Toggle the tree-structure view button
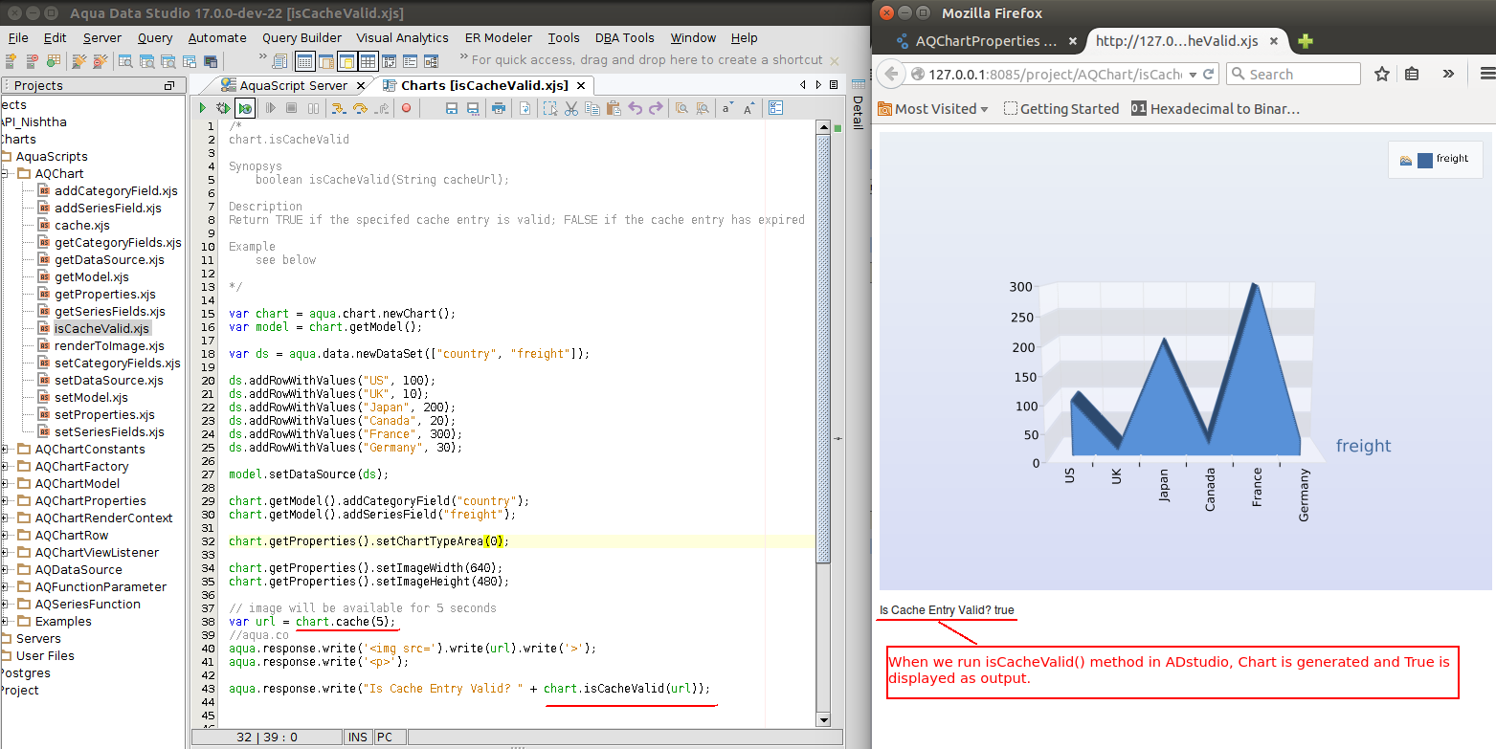This screenshot has height=749, width=1496. (x=431, y=61)
